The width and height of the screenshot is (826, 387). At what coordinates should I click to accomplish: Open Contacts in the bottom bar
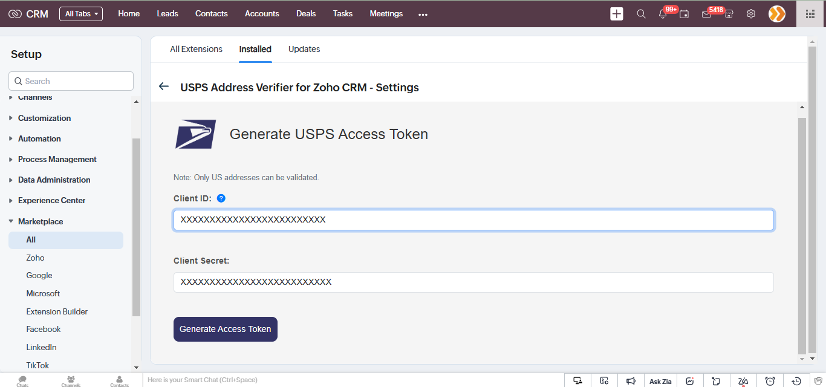pyautogui.click(x=119, y=381)
